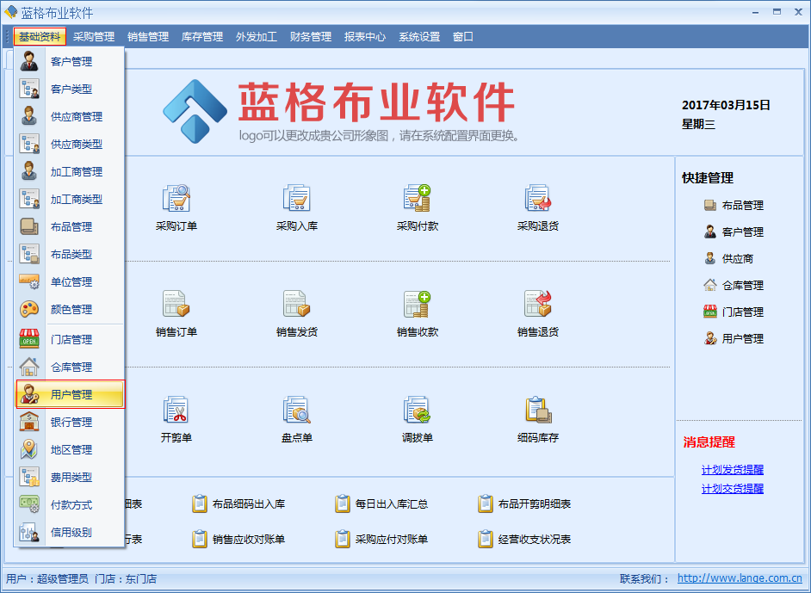
Task: Choose 颜色管理 from the open menu
Action: coord(71,309)
